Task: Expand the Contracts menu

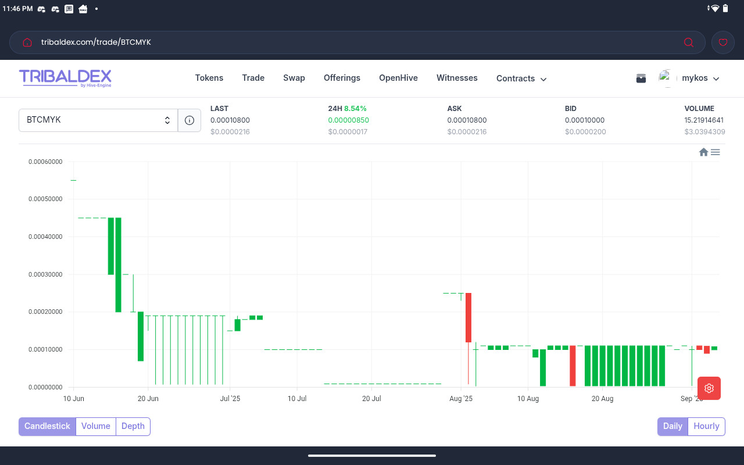Action: (521, 78)
